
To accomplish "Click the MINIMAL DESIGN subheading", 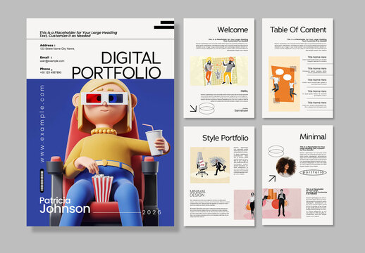I will coord(197,193).
